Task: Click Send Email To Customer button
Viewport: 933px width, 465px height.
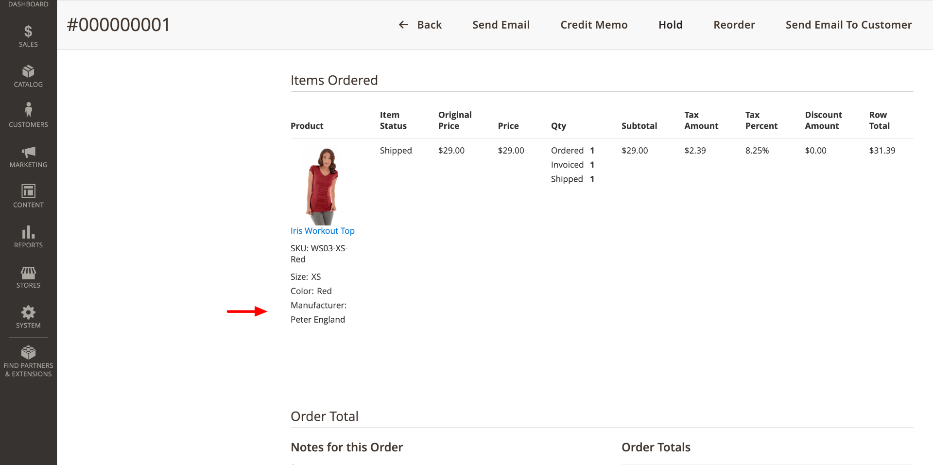Action: coord(848,25)
